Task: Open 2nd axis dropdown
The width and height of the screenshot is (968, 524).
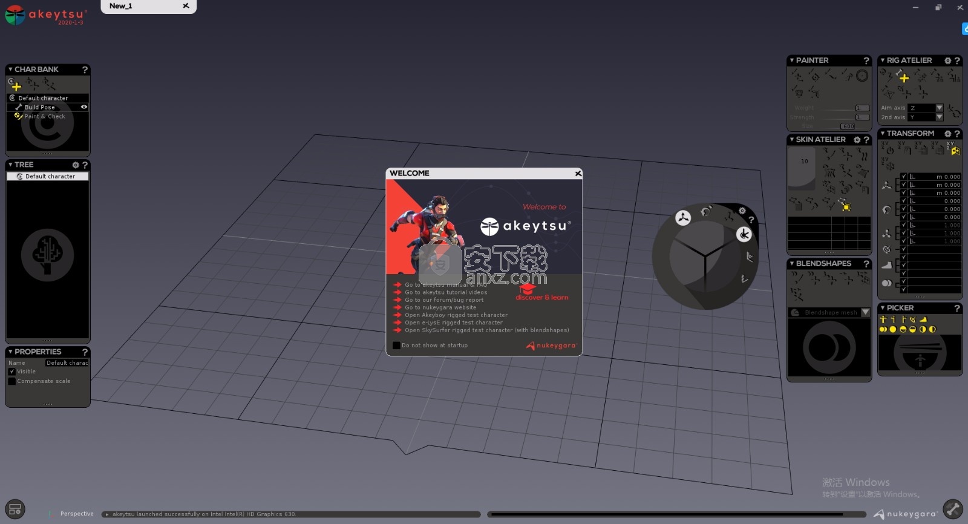Action: [x=939, y=117]
